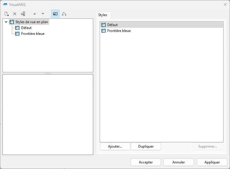Click the Supprimer... button
Viewport: 230px width, 169px height.
(208, 146)
